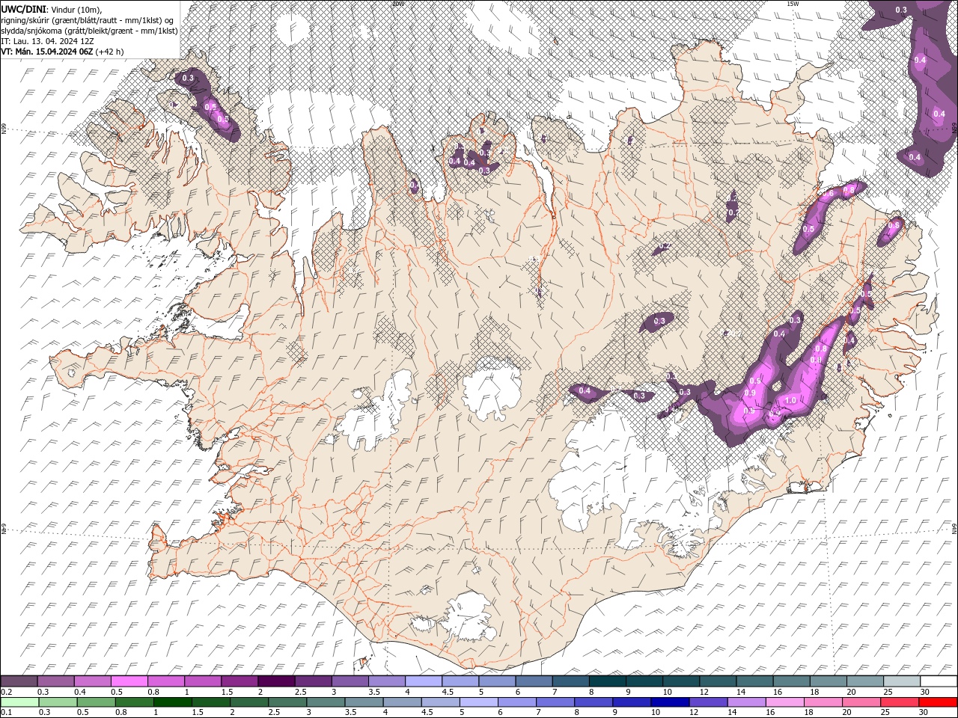The width and height of the screenshot is (958, 718).
Task: Click the '0.6' value near the east coast
Action: coord(893,226)
